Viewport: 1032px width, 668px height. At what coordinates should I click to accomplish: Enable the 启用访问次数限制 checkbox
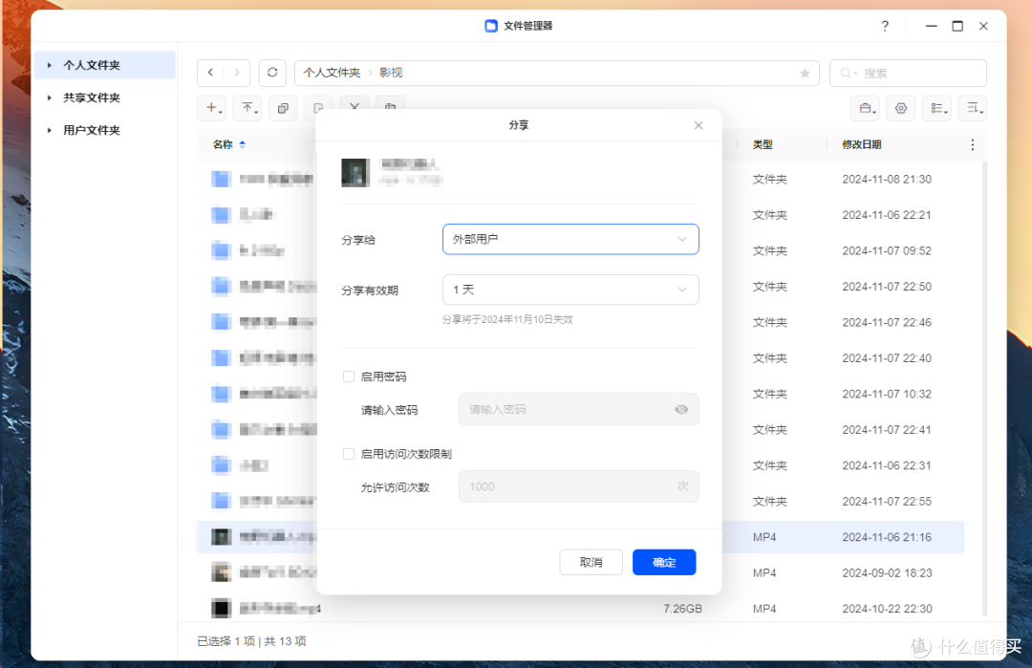pyautogui.click(x=349, y=453)
